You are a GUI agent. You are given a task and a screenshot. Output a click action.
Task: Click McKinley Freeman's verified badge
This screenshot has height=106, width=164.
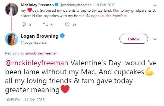point(56,5)
